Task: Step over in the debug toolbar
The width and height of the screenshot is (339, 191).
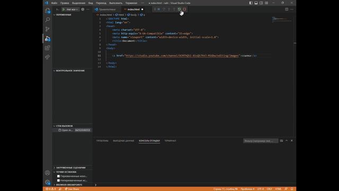Action: point(164,10)
